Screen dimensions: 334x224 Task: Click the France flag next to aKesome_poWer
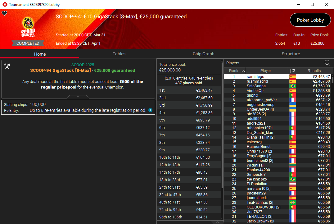293,100
